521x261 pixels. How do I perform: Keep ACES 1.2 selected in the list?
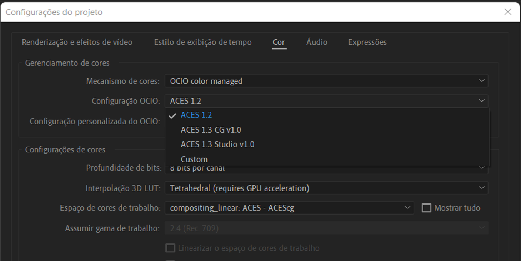tap(196, 115)
